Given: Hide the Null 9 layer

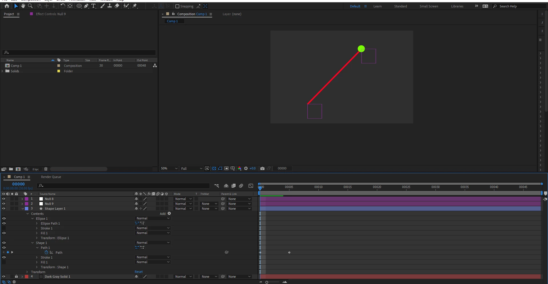Looking at the screenshot, I should (x=4, y=204).
